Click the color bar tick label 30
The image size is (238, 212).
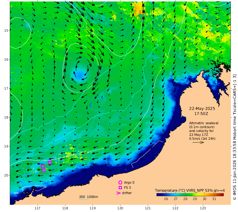(x=204, y=199)
